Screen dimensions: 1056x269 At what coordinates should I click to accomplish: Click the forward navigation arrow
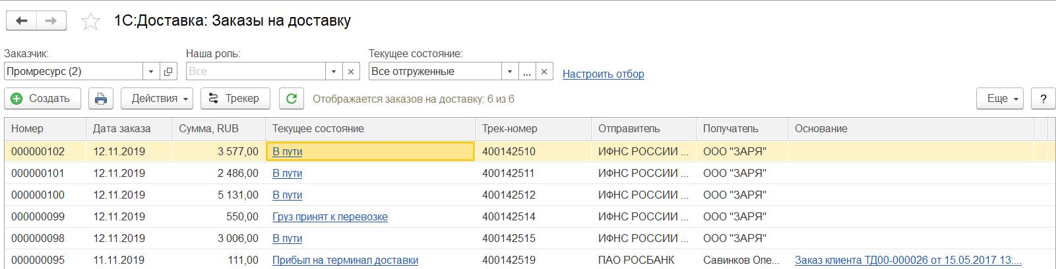[51, 21]
